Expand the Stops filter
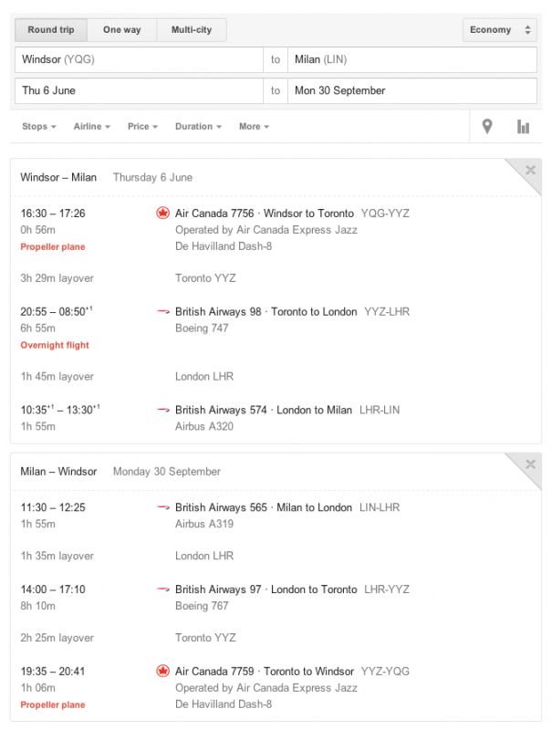The height and width of the screenshot is (730, 552). click(39, 127)
